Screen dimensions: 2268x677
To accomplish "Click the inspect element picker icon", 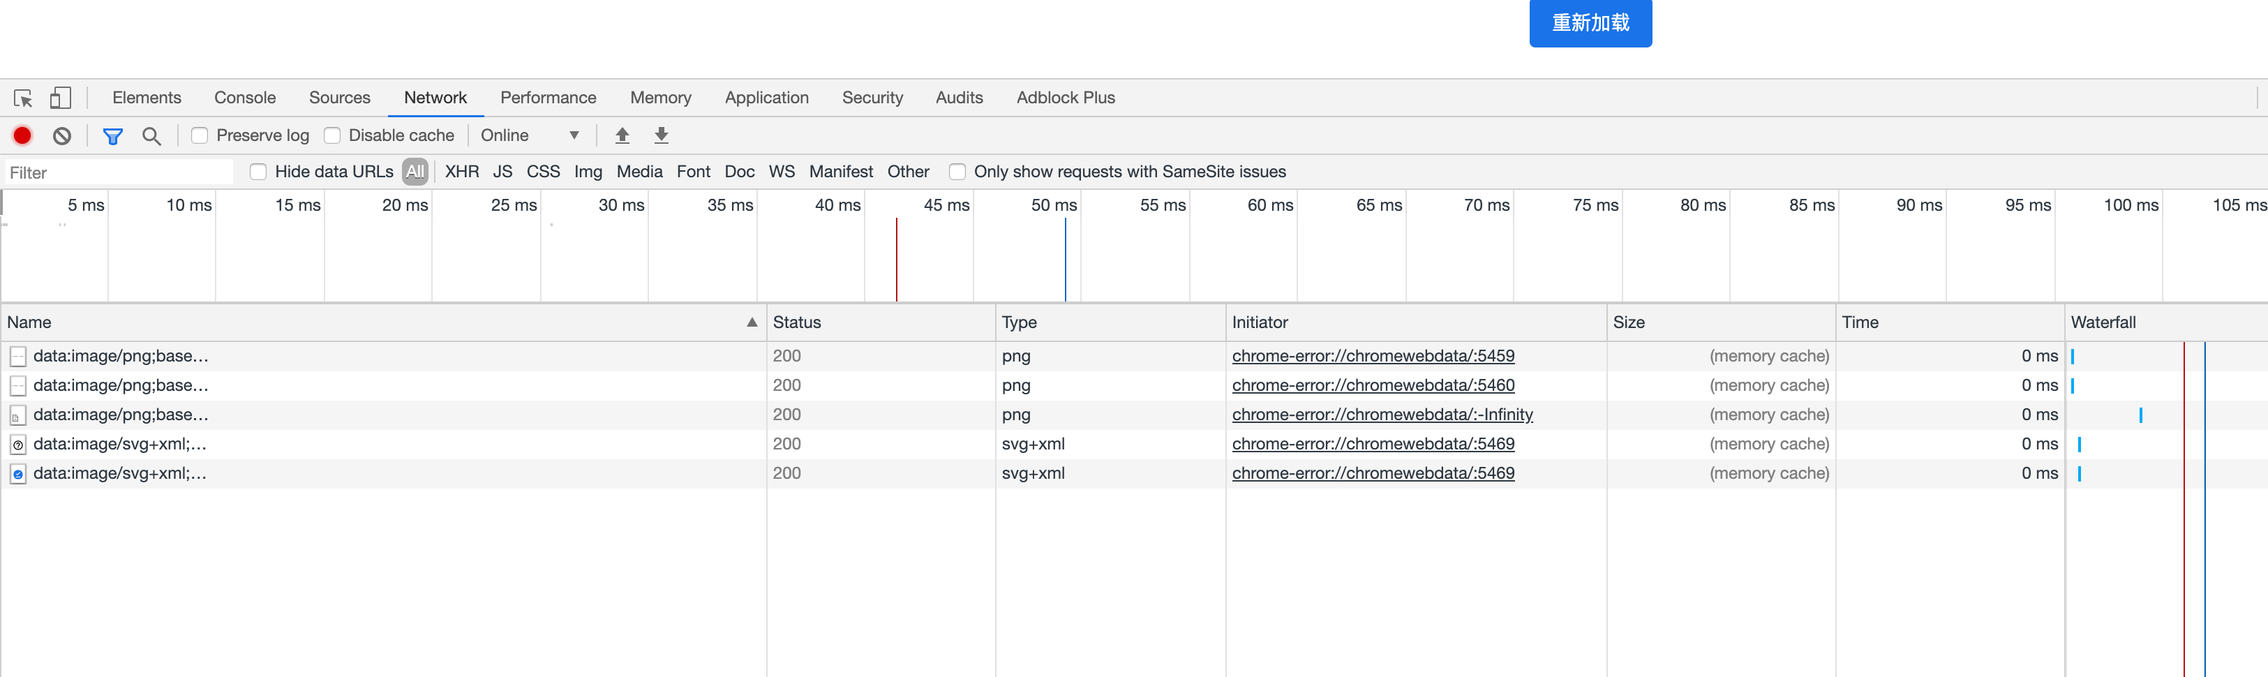I will coord(23,98).
